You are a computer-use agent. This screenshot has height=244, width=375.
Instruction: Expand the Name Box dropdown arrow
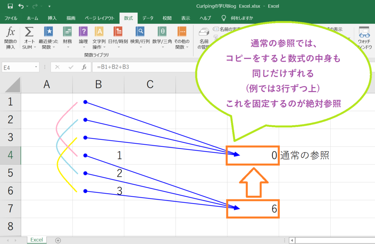pyautogui.click(x=36, y=67)
